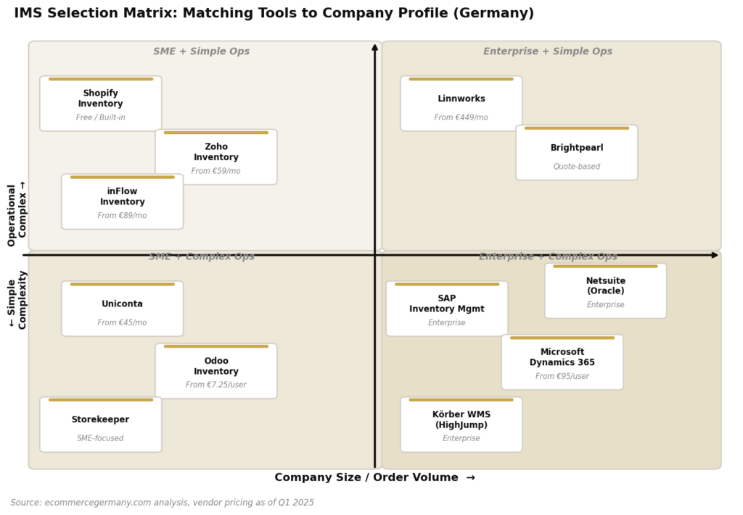The image size is (743, 515).
Task: Select the "Enterprise + Complex Ops" quadrant label
Action: pyautogui.click(x=547, y=257)
